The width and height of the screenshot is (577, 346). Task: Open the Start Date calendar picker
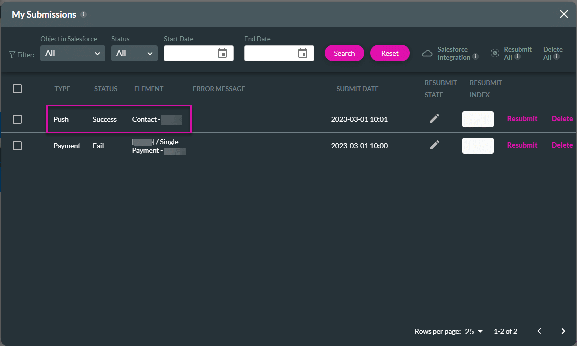click(x=222, y=53)
